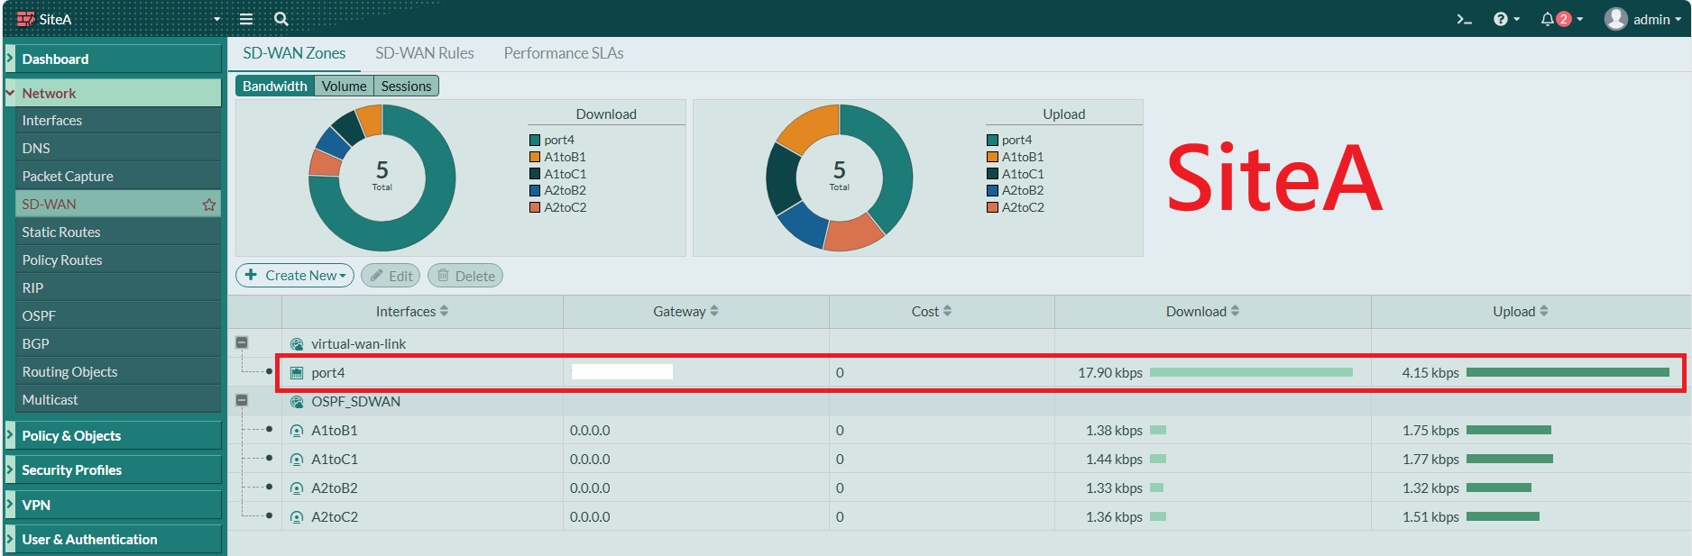Screen dimensions: 1692x556
Task: Open the notifications bell icon
Action: click(1548, 19)
